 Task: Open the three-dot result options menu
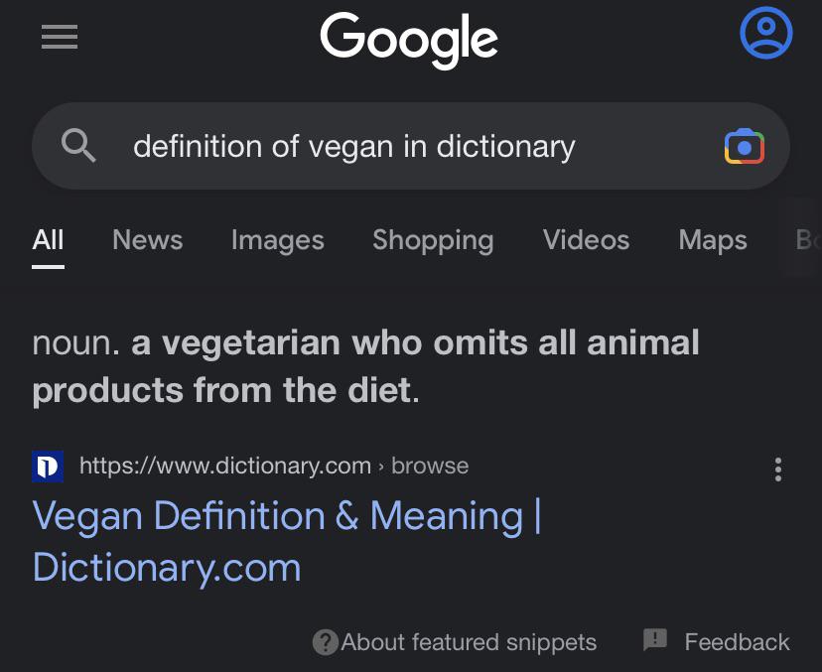pyautogui.click(x=778, y=470)
